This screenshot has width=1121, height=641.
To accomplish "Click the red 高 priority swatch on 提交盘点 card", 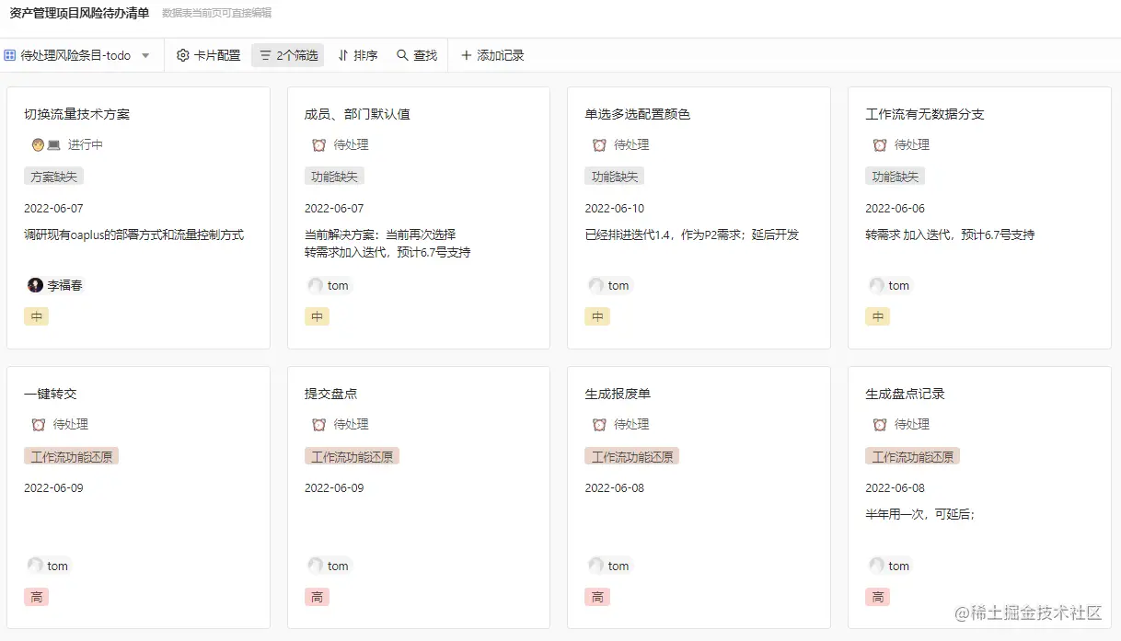I will point(317,597).
